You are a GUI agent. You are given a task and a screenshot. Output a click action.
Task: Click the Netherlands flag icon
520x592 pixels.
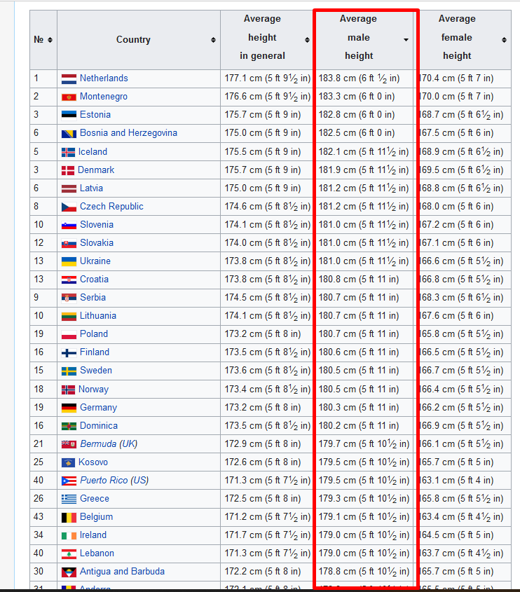[69, 79]
